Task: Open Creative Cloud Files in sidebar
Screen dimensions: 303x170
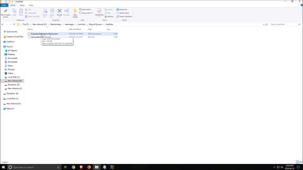Action: coord(15,37)
